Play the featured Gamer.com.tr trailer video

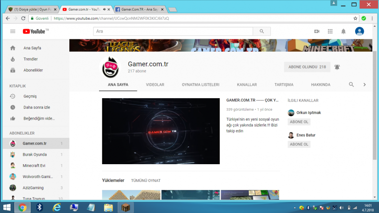coord(161,131)
